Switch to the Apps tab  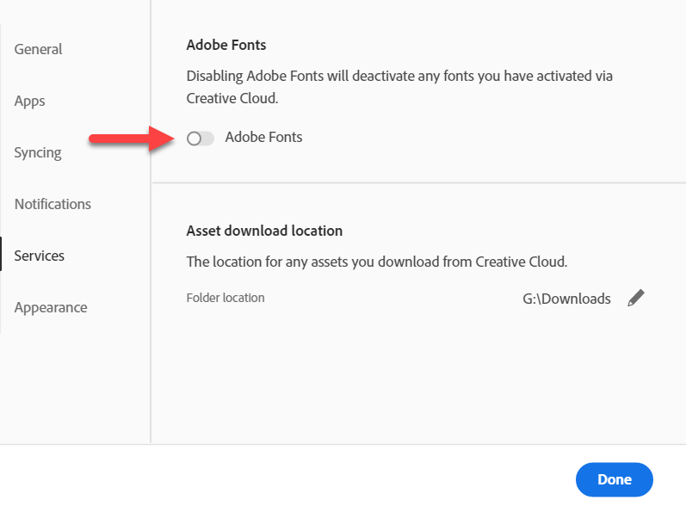click(x=30, y=101)
